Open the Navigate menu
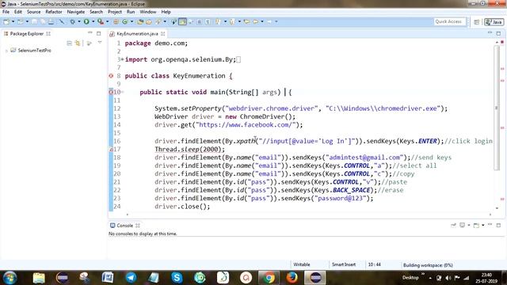The image size is (507, 285). [76, 12]
